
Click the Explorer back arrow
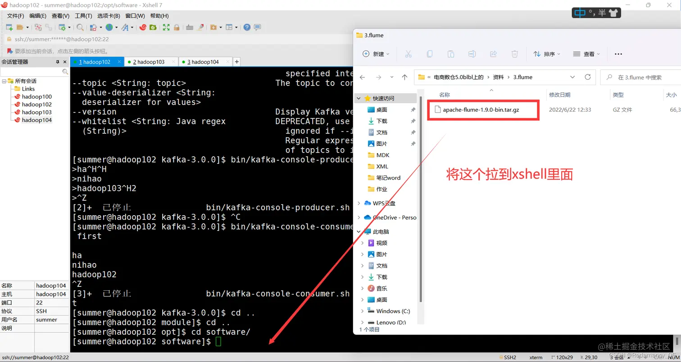[363, 77]
